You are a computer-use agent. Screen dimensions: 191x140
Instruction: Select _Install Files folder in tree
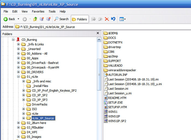point(40,86)
